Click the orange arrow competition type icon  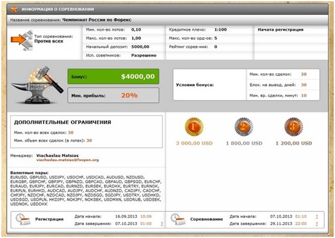[22, 40]
